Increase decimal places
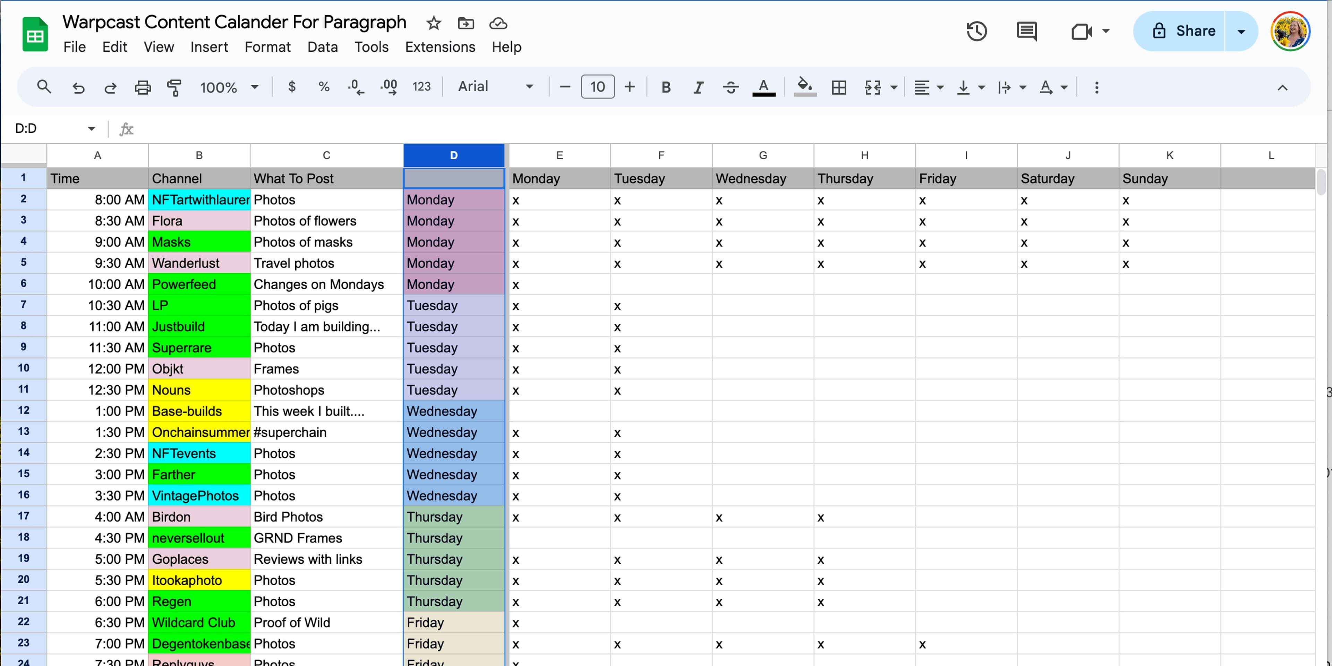Image resolution: width=1332 pixels, height=666 pixels. click(389, 87)
